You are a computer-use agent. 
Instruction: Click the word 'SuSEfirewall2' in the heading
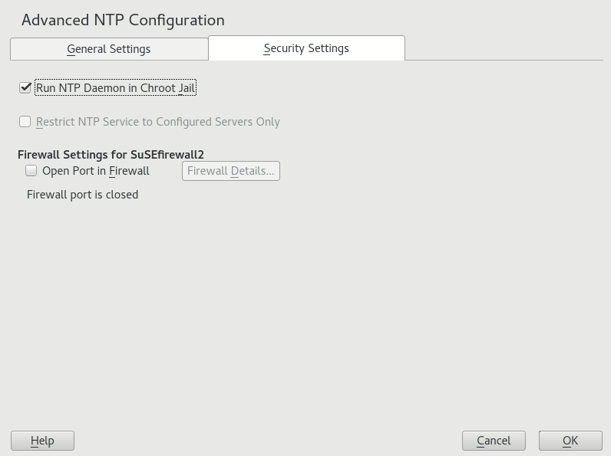click(x=167, y=154)
